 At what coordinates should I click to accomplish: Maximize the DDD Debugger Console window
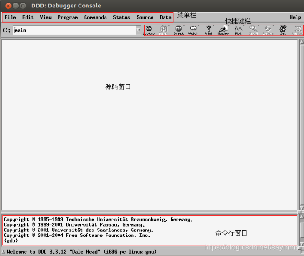coord(23,6)
